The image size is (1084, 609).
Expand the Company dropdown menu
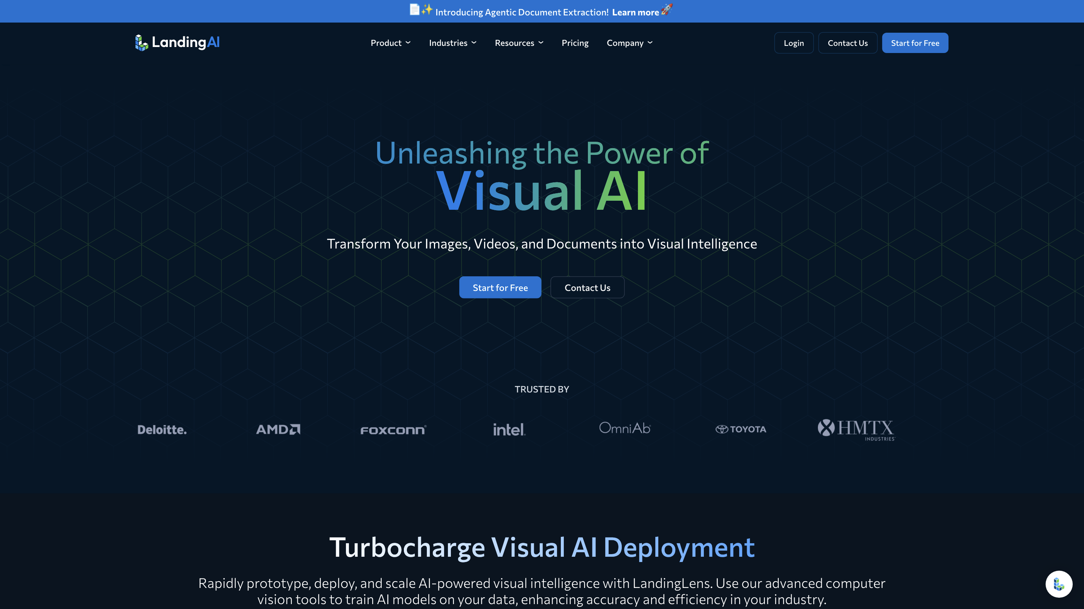[629, 43]
